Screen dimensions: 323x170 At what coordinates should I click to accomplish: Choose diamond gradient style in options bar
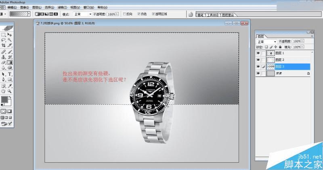[x=56, y=14]
